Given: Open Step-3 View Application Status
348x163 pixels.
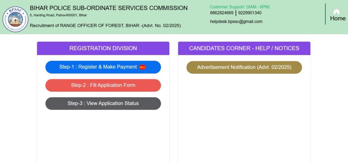Looking at the screenshot, I should [x=103, y=103].
